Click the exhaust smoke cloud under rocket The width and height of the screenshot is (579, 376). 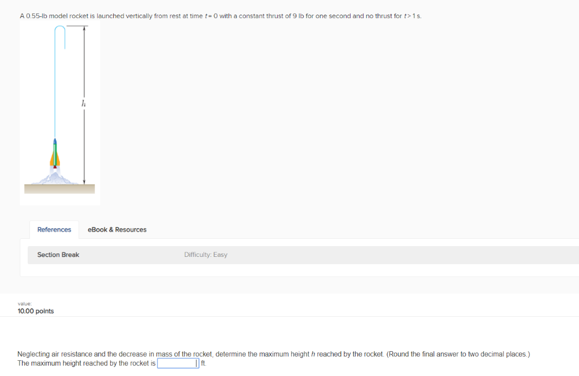[x=55, y=178]
